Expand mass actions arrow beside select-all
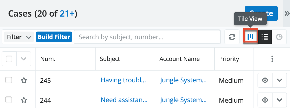The image size is (290, 108). 24,59
